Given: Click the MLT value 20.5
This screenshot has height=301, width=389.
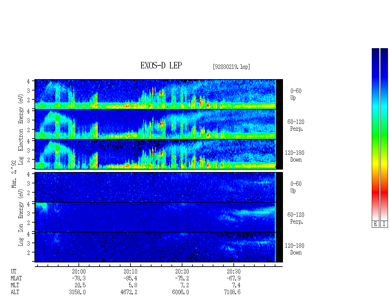Looking at the screenshot, I should (80, 286).
